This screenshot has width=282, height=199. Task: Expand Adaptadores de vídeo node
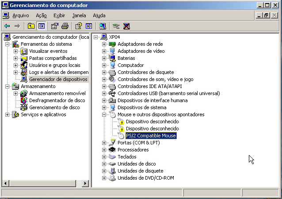[104, 51]
